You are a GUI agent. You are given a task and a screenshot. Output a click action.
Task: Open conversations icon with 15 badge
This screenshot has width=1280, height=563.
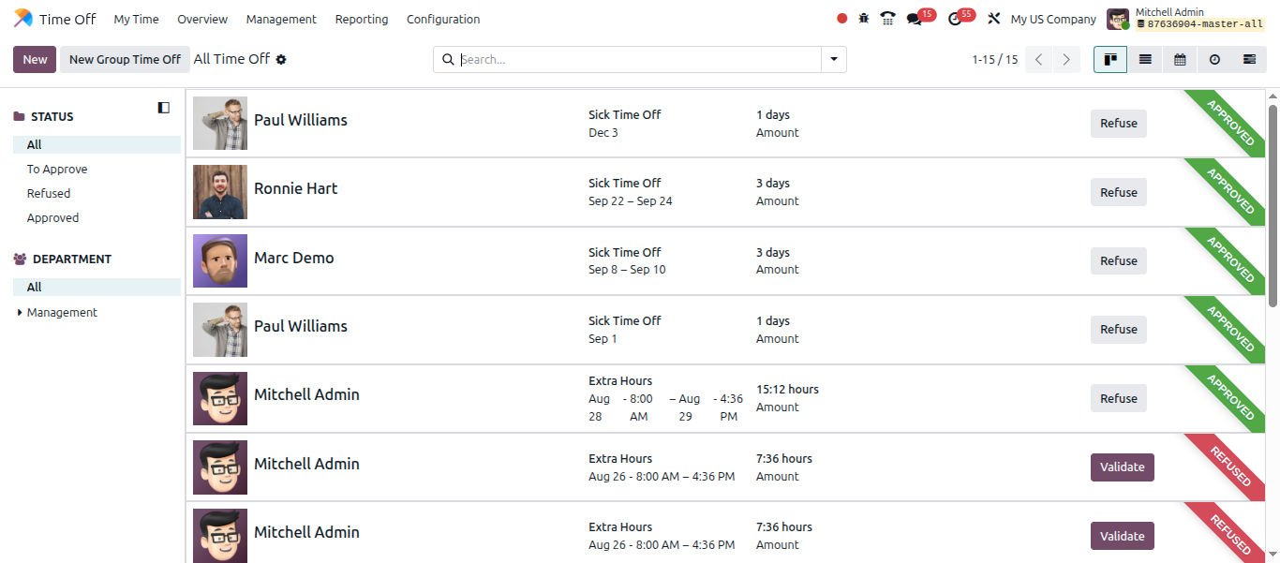(x=915, y=19)
